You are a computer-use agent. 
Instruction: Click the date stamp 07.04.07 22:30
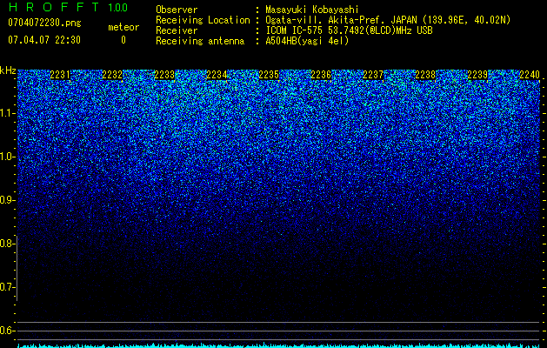tap(44, 40)
